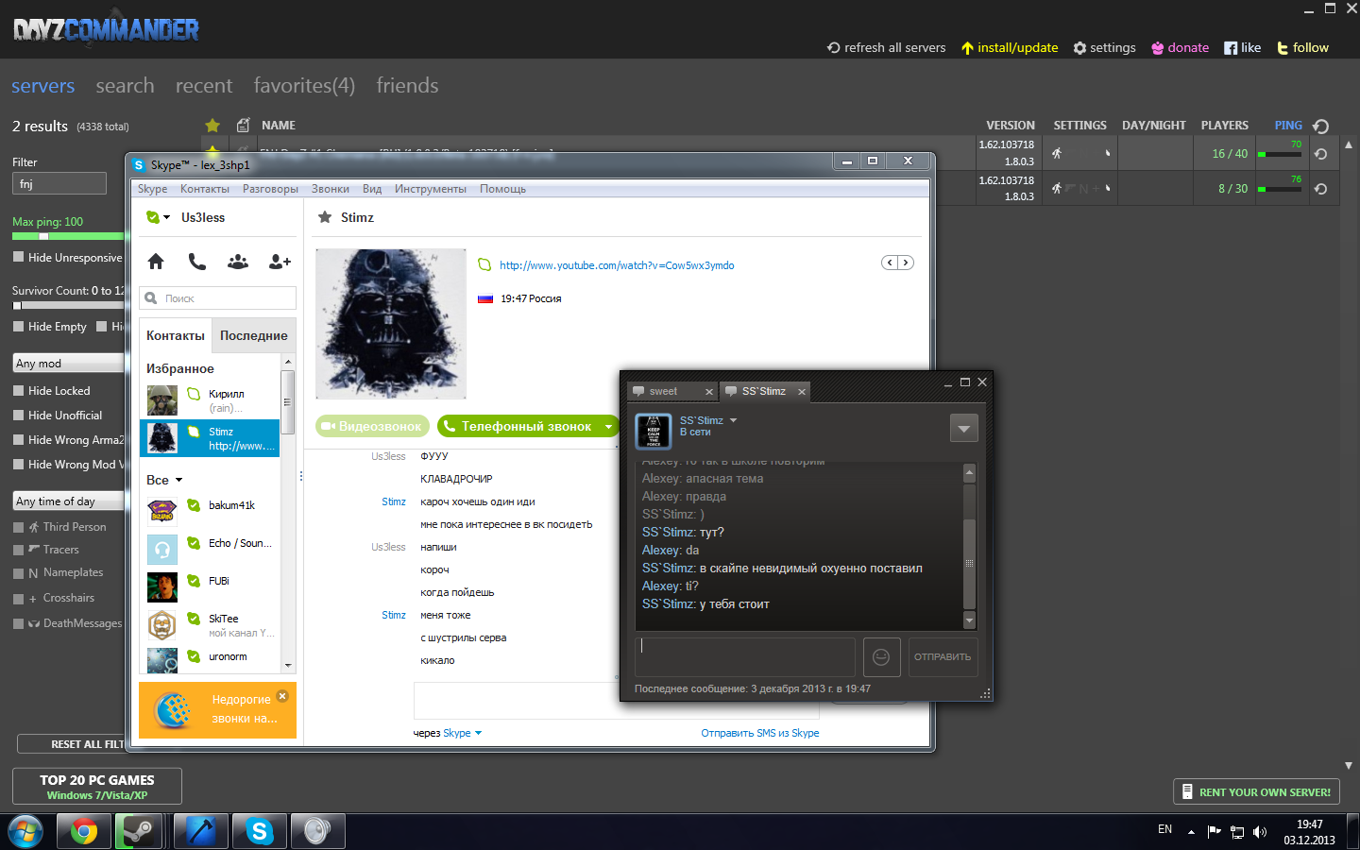The height and width of the screenshot is (850, 1360).
Task: Click the donate link in DayZ Commander
Action: click(x=1180, y=47)
